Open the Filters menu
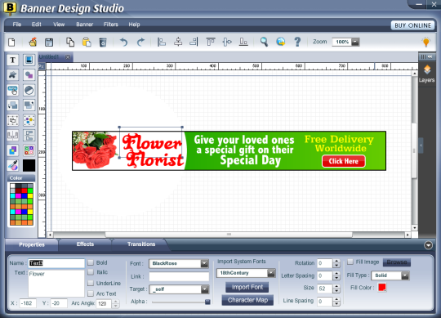This screenshot has width=441, height=318. pyautogui.click(x=110, y=25)
